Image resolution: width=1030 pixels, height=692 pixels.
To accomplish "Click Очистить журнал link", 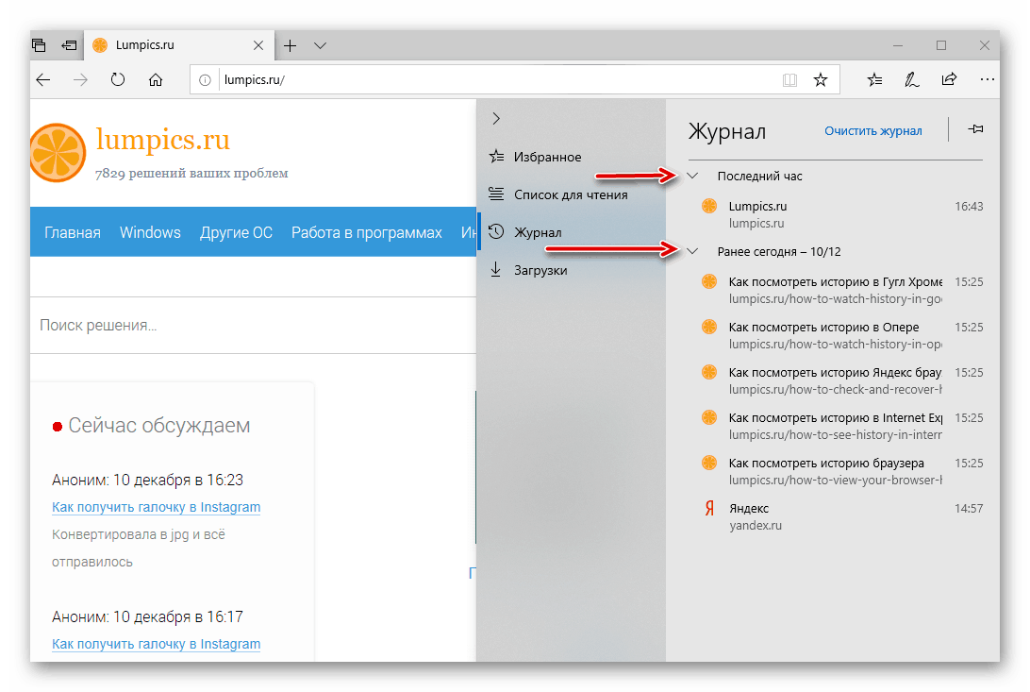I will 872,131.
